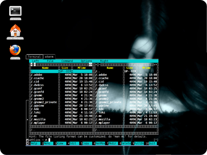Sort right panel by Size column header

click(x=130, y=68)
